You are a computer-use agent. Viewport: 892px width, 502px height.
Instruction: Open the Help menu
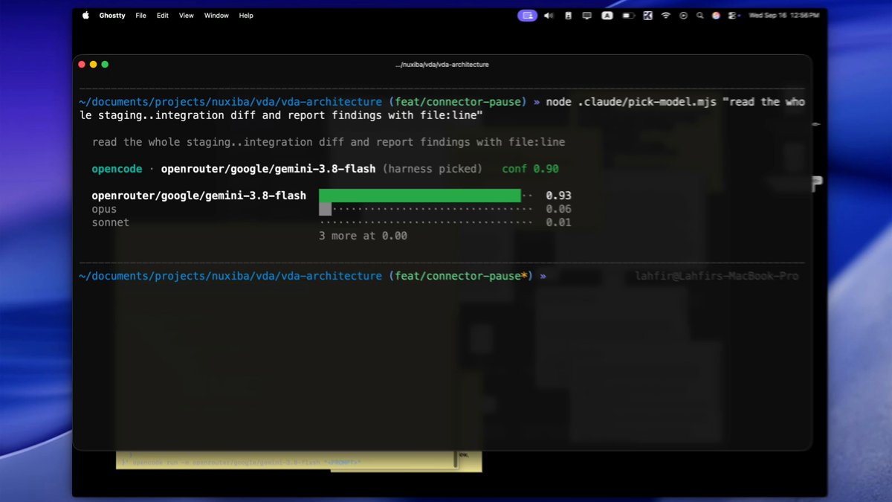246,16
